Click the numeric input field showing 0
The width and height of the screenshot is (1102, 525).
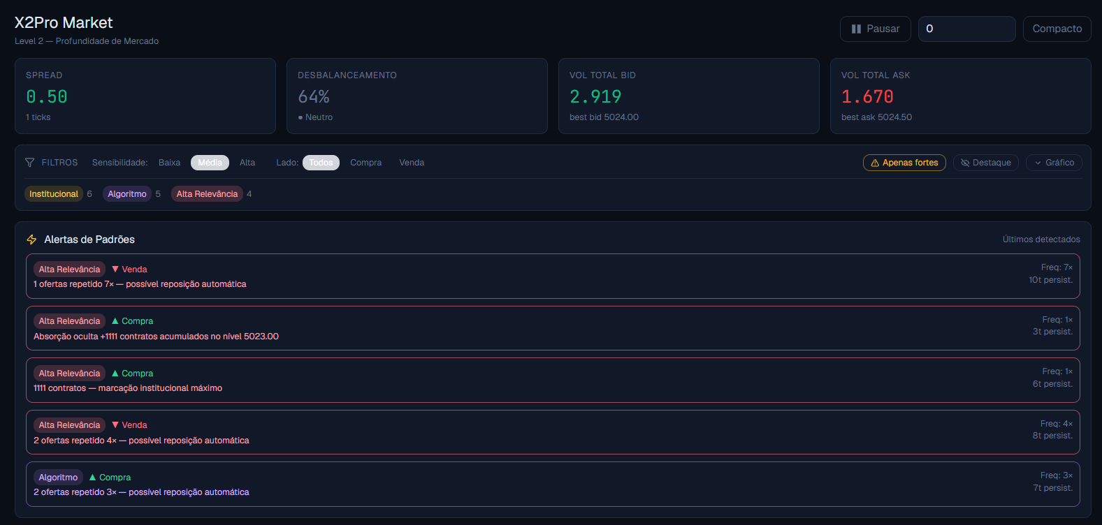[967, 29]
